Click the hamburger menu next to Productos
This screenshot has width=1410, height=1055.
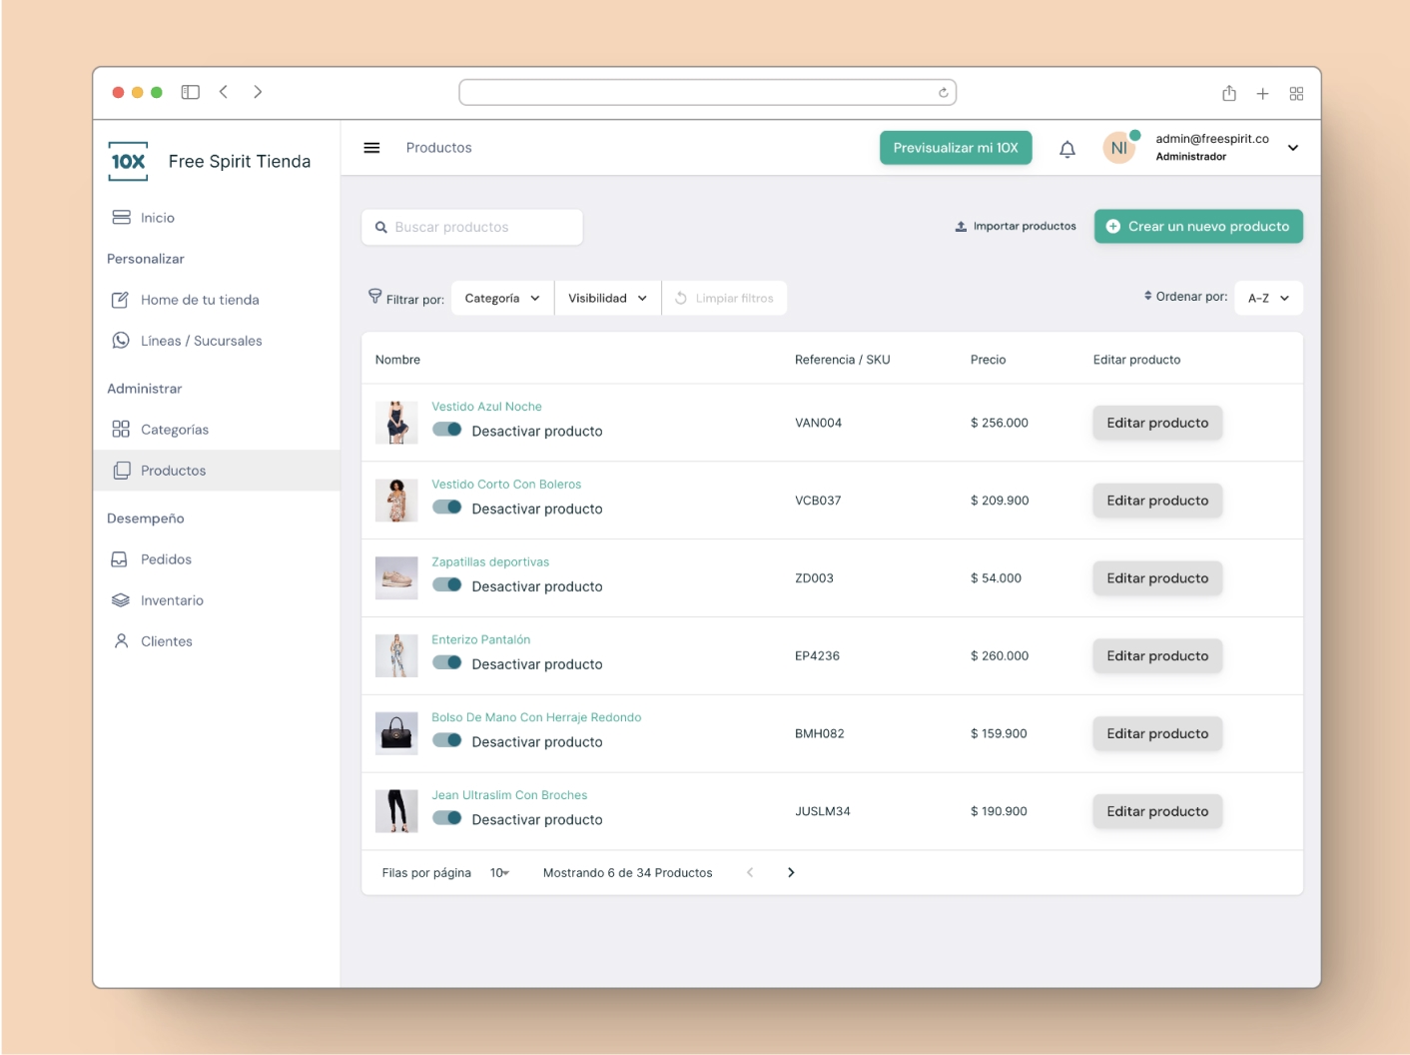(371, 147)
